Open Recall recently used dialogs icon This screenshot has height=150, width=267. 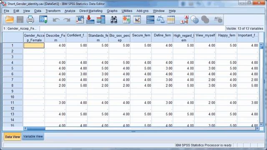43,20
